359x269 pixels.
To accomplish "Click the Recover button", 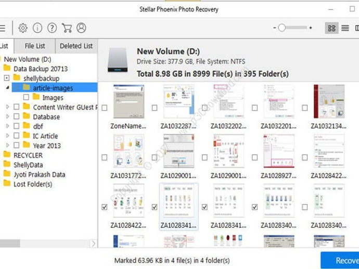I will (x=340, y=260).
